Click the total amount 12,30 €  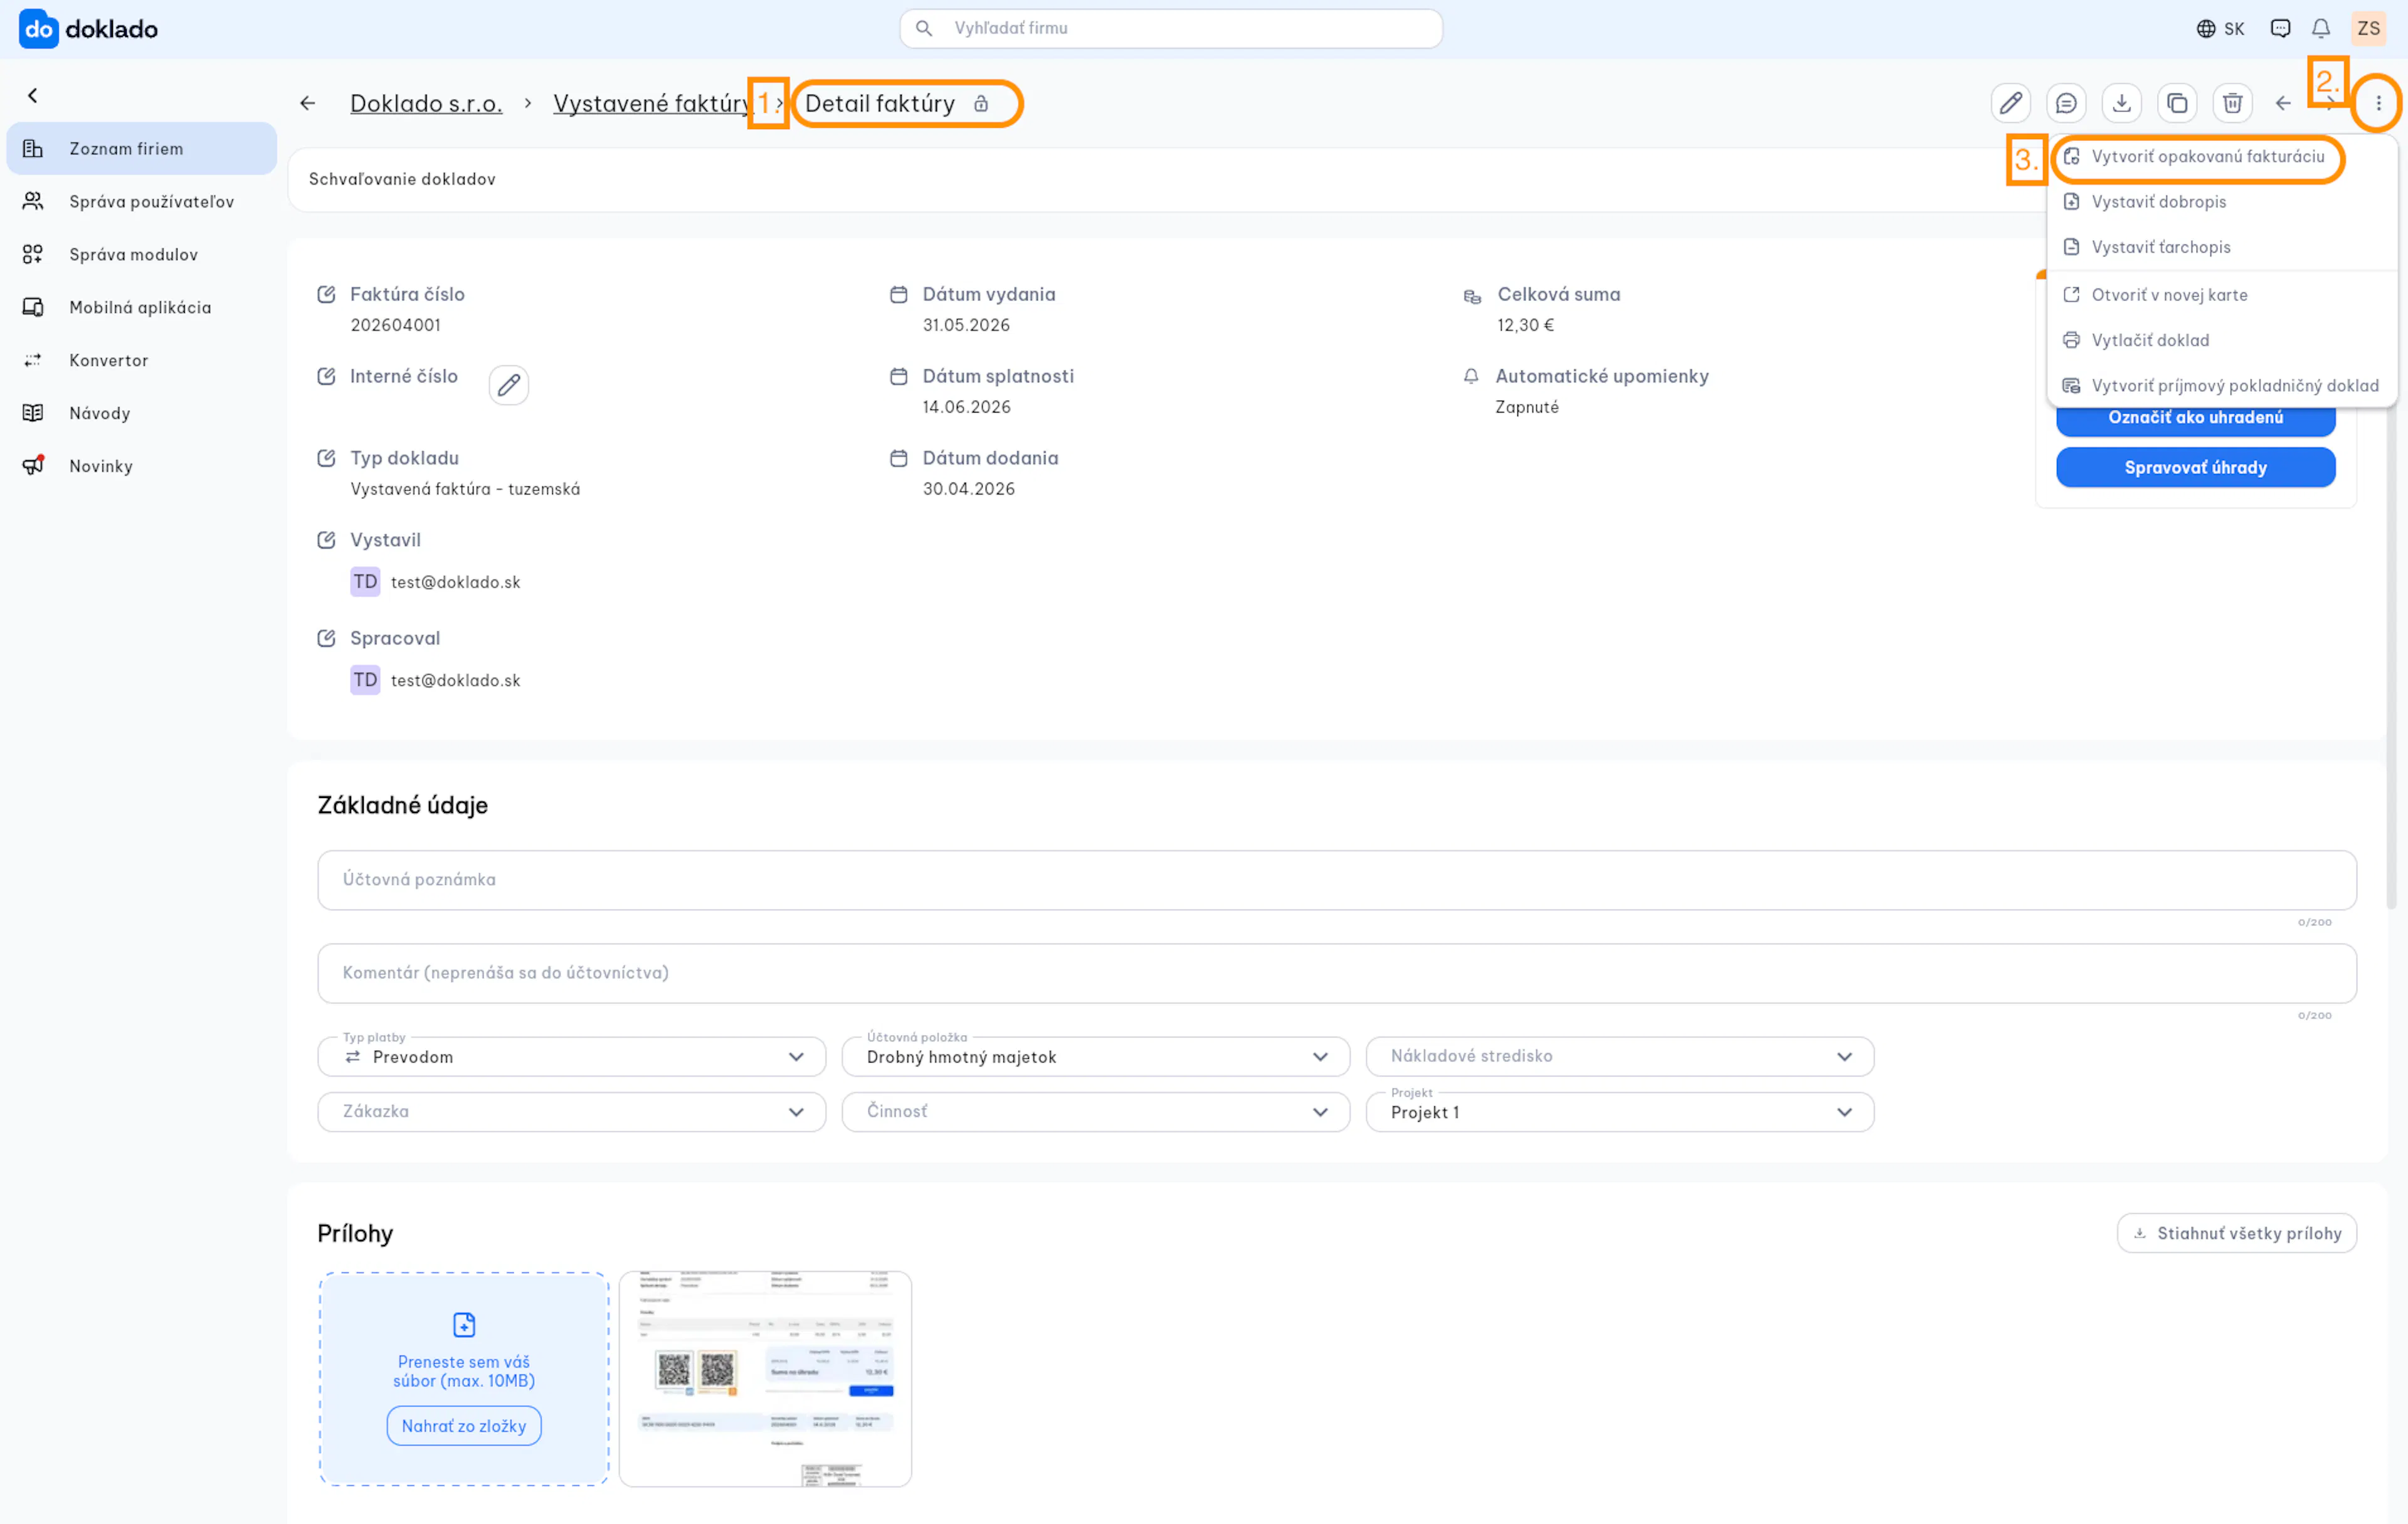[x=1525, y=326]
